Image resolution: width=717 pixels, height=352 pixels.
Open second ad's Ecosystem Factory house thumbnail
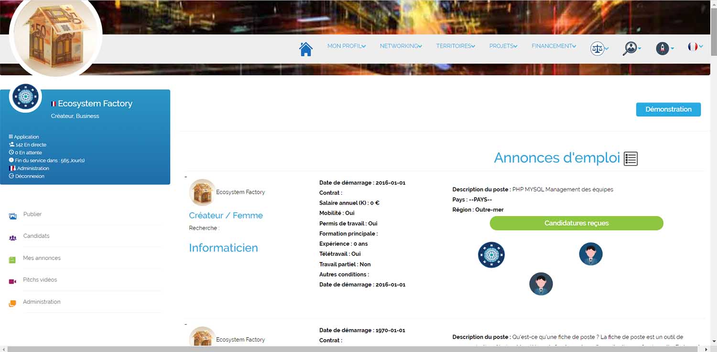pyautogui.click(x=202, y=336)
